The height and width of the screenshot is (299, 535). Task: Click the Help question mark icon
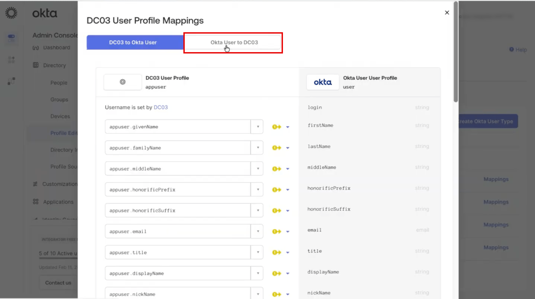(511, 49)
